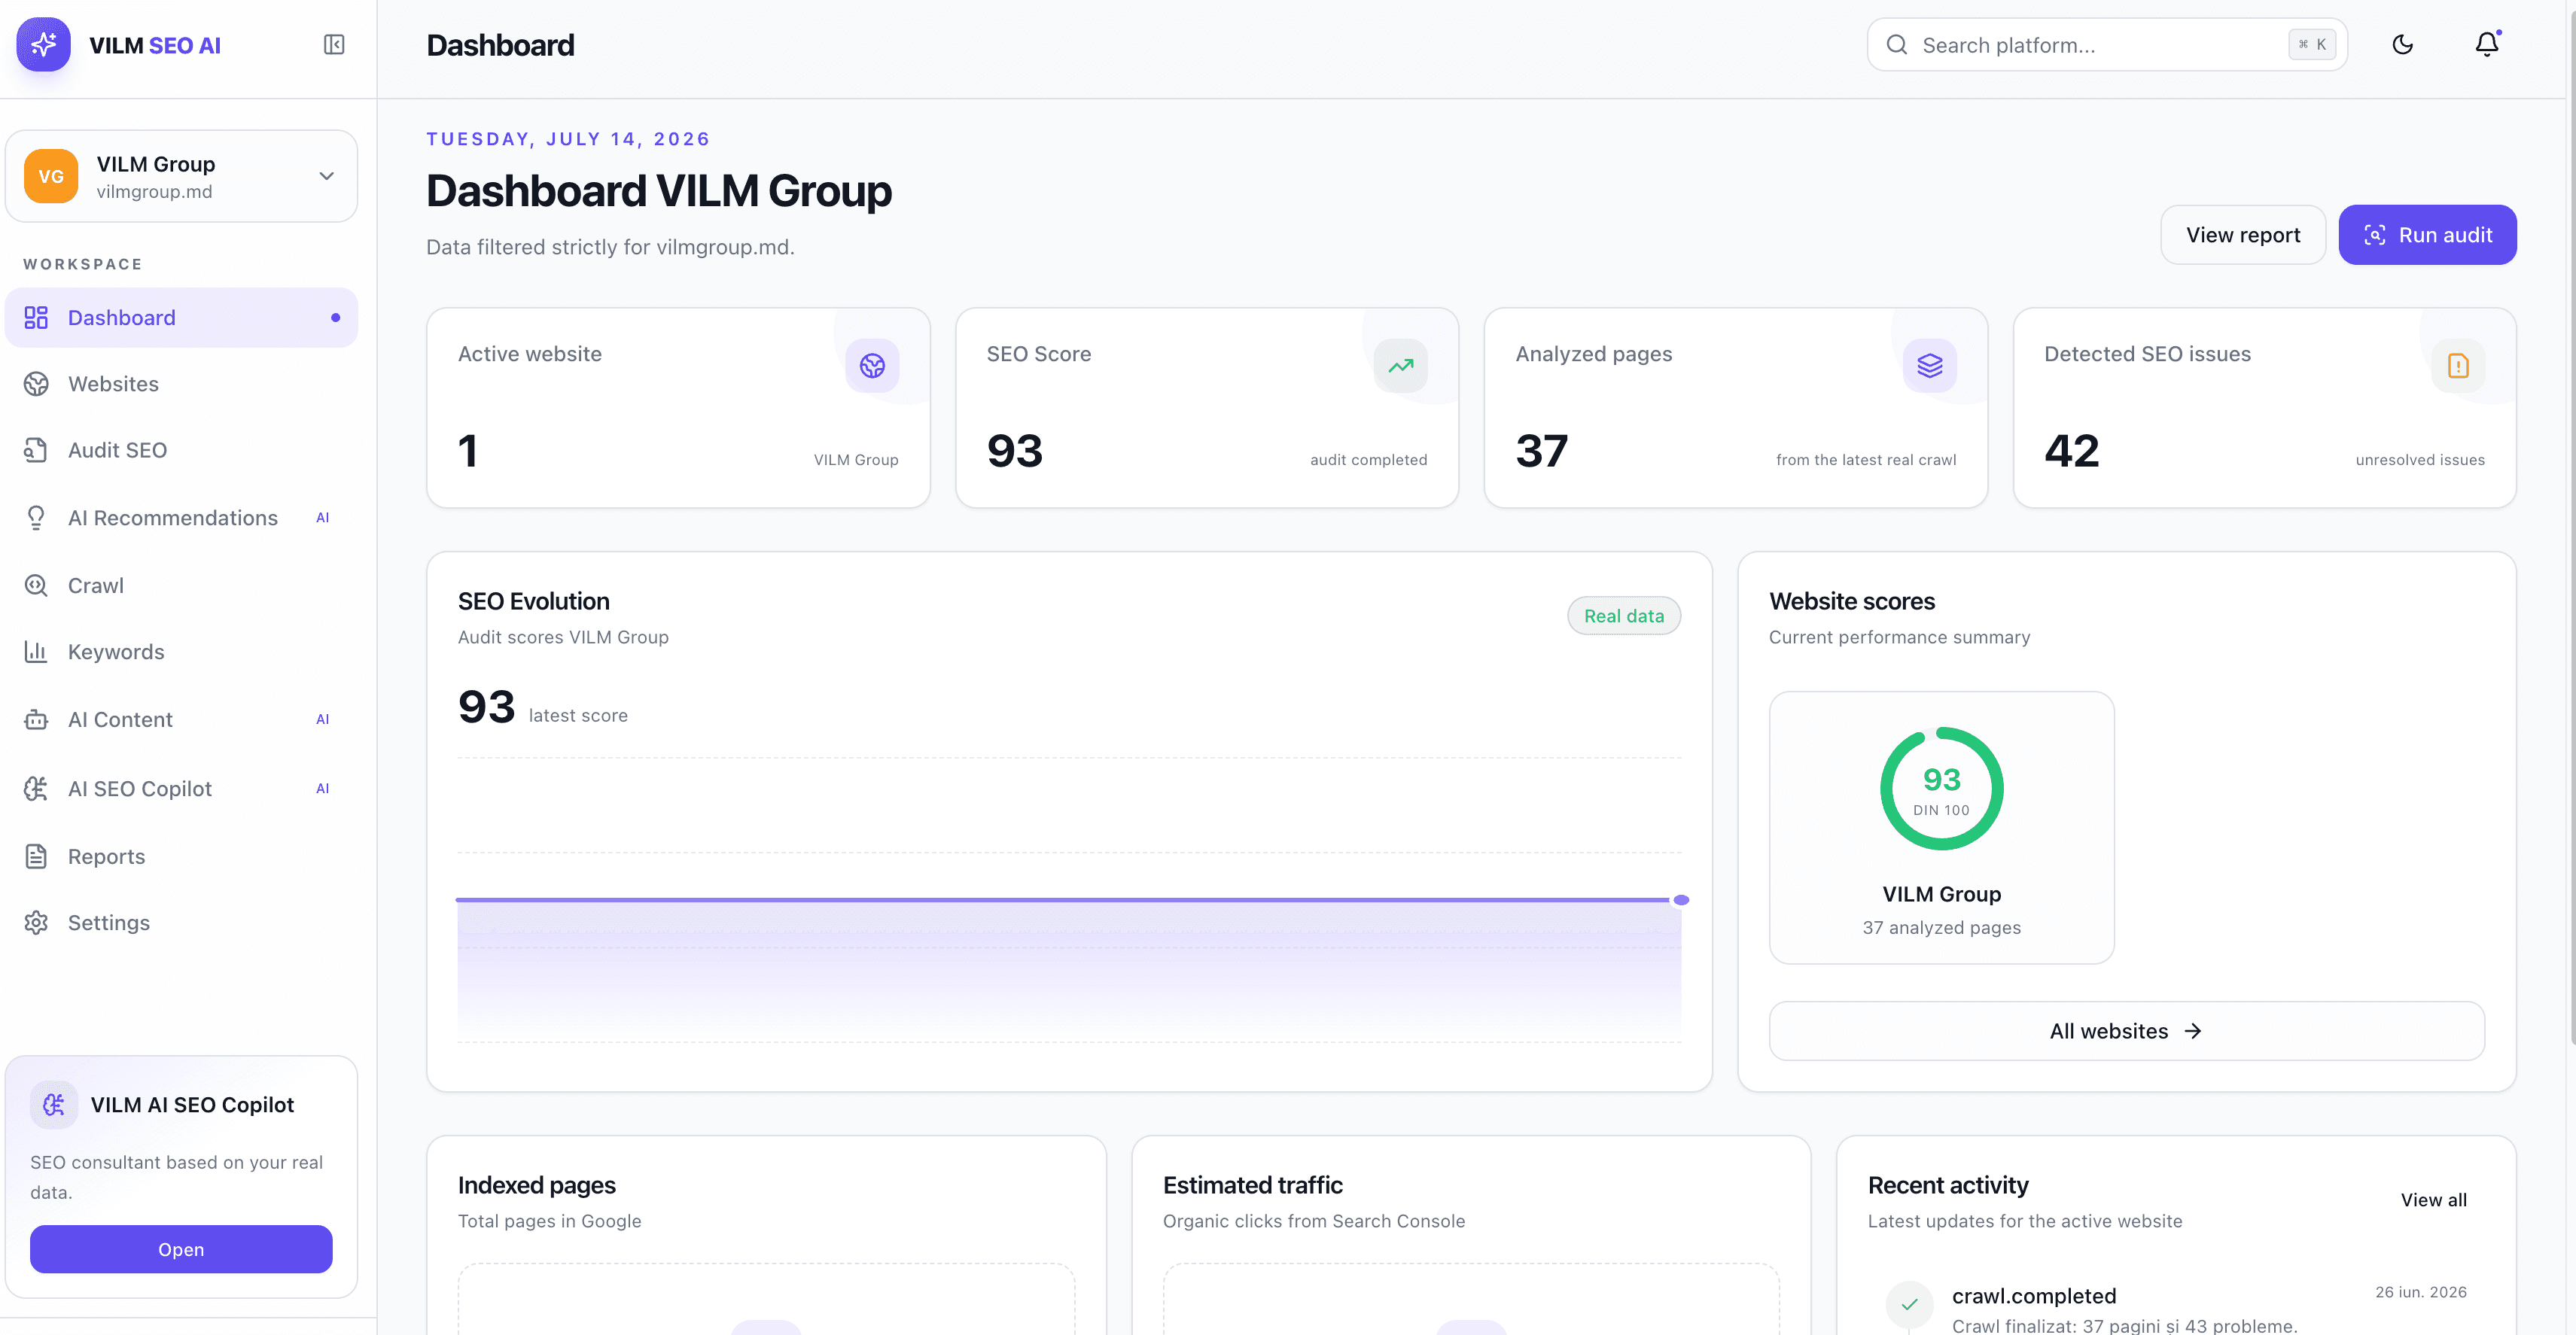Click the VILM Group website score card
This screenshot has height=1335, width=2576.
(x=1941, y=827)
